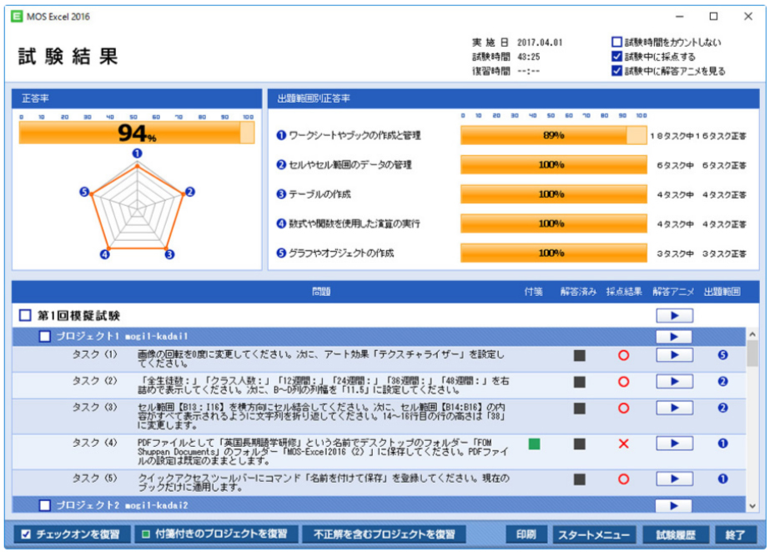Click the exam date 2017.04.01
The width and height of the screenshot is (770, 552).
pos(540,43)
